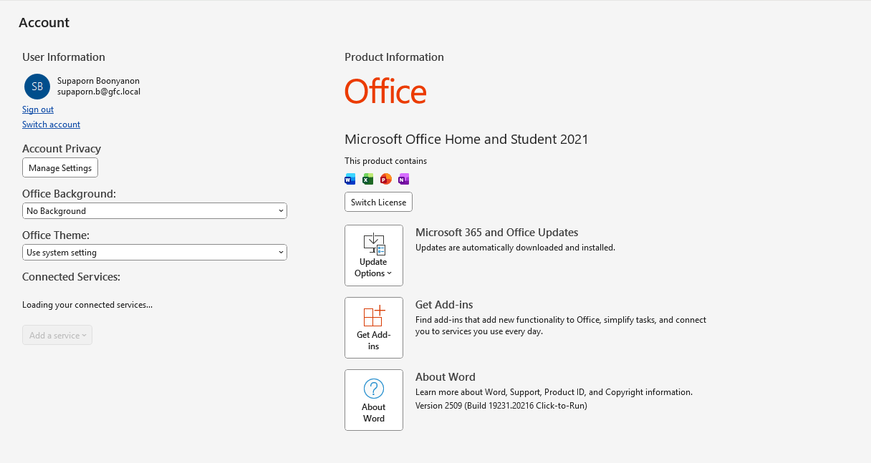Click the OneNote app icon under product contents
871x463 pixels.
click(x=404, y=180)
